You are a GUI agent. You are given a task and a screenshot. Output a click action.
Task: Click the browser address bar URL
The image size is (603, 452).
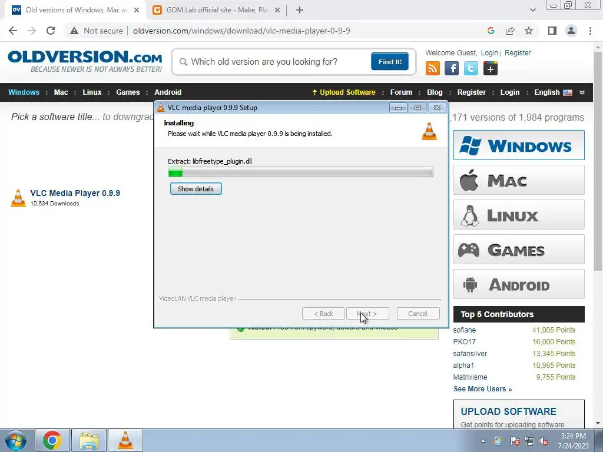click(x=241, y=31)
